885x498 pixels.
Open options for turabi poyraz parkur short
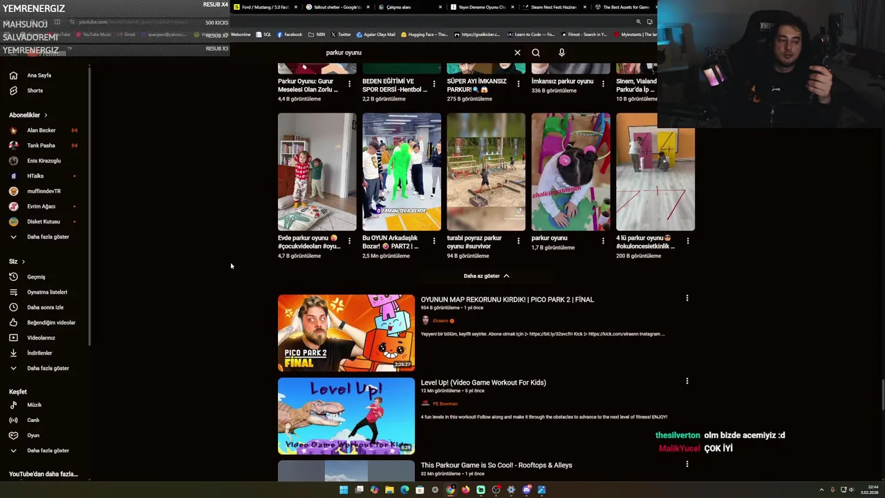click(x=518, y=241)
